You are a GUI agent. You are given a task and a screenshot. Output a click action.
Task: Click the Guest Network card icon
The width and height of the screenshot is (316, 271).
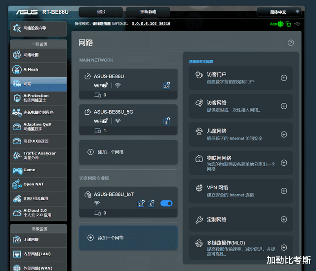pyautogui.click(x=199, y=103)
